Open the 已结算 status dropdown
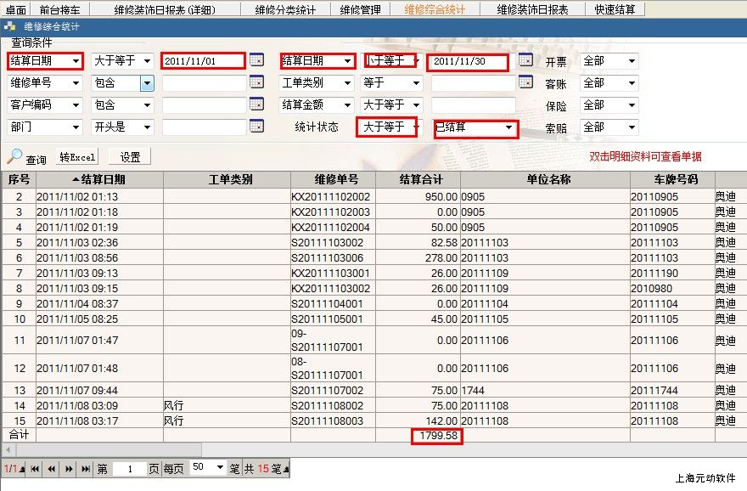This screenshot has height=491, width=747. (508, 127)
